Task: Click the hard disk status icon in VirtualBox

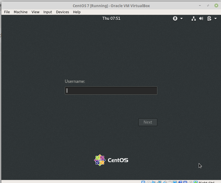Action: (x=143, y=182)
